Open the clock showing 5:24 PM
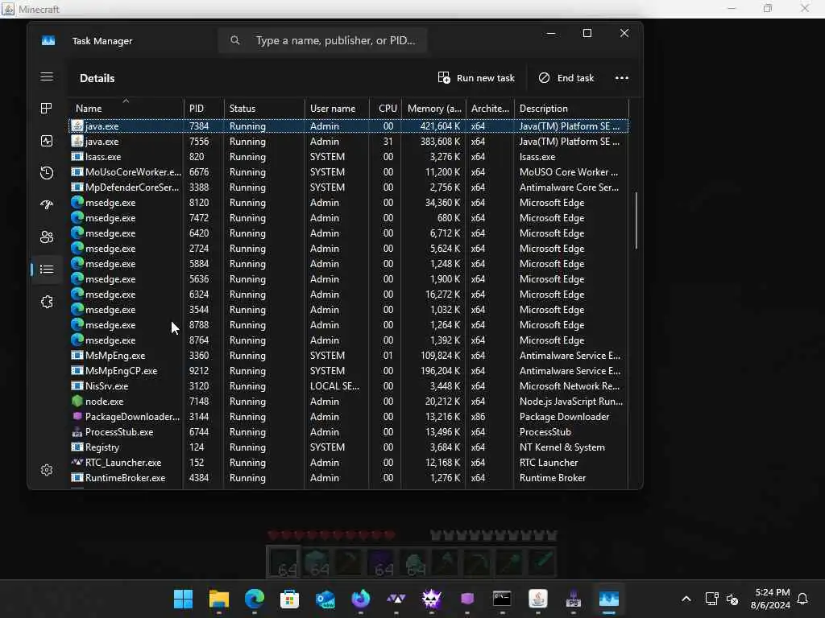 770,599
